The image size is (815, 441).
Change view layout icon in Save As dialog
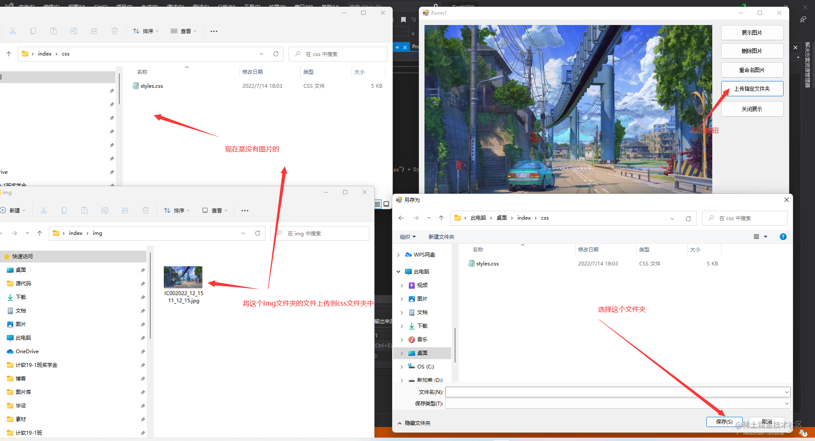tap(756, 237)
